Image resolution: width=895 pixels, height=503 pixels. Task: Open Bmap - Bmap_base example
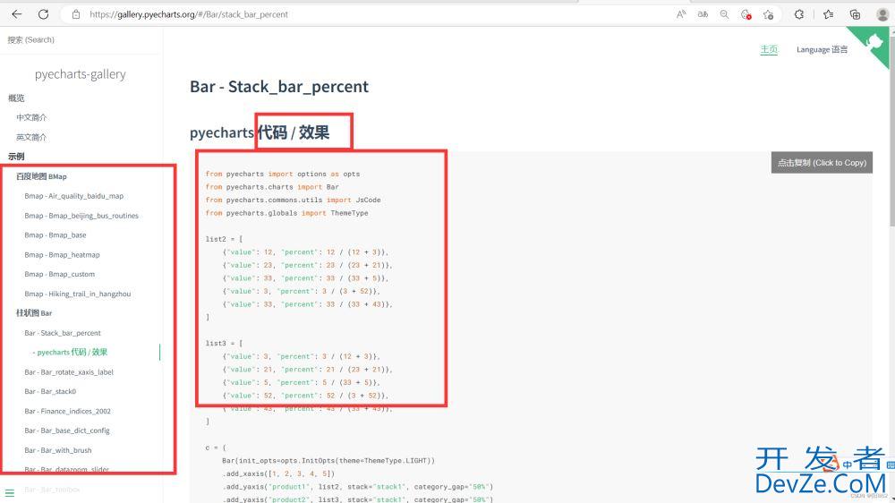point(55,235)
